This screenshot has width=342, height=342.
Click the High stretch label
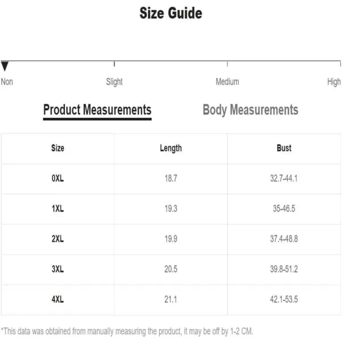[334, 82]
